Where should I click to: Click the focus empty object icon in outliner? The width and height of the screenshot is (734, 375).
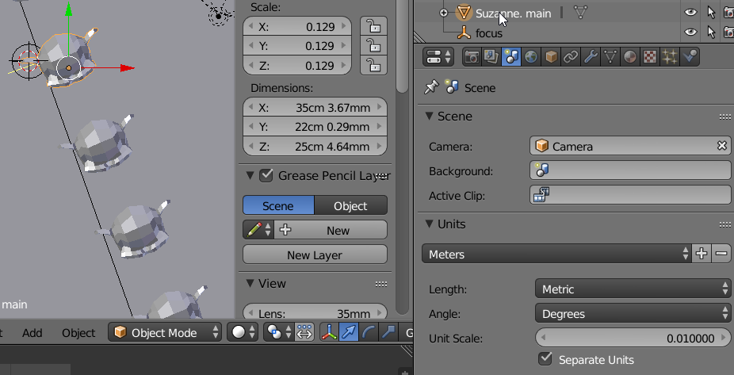[464, 33]
